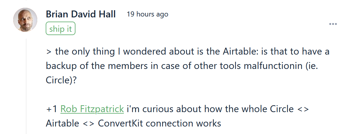Open the Brian David Hall author name
The image size is (352, 134).
[81, 14]
